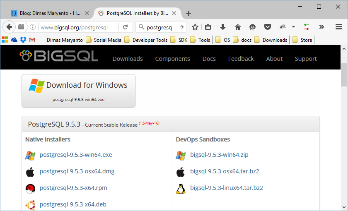Viewport: 348px width, 211px height.
Task: Expand the Store bookmark folder
Action: tap(302, 40)
